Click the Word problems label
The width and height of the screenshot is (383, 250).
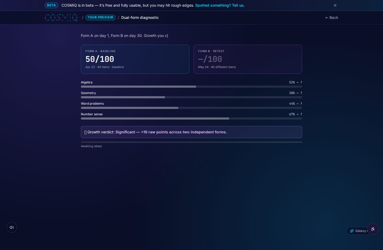[x=92, y=104]
